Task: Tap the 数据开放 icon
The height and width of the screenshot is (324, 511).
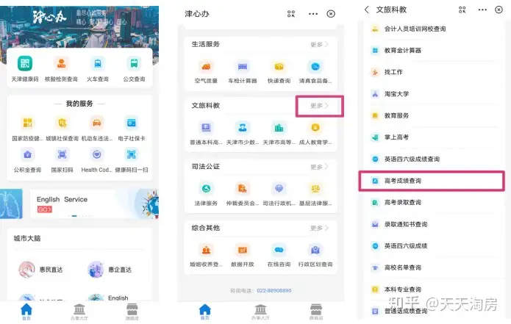Action: click(243, 250)
